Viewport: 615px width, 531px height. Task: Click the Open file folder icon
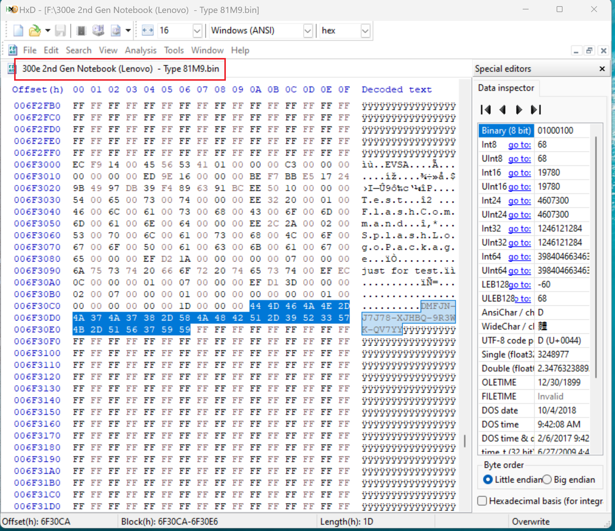coord(35,31)
